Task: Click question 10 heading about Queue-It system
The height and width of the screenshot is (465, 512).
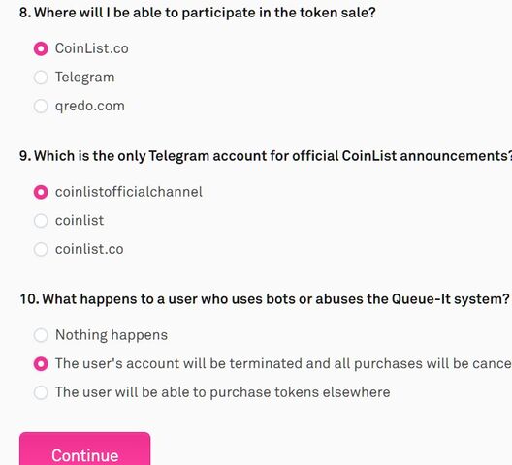Action: 265,299
